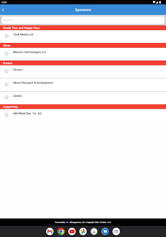166x237 pixels.
Task: Go back using the header arrow
Action: tap(3, 10)
